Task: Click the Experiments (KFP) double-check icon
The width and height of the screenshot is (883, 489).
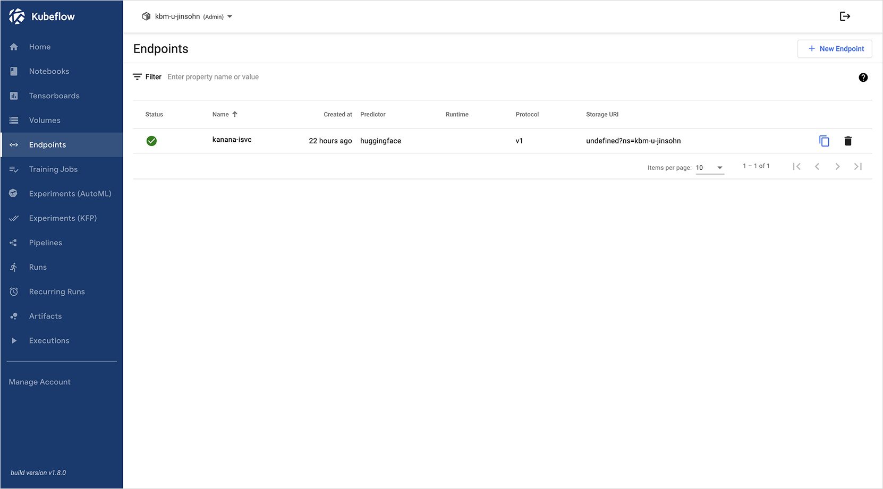Action: click(14, 218)
